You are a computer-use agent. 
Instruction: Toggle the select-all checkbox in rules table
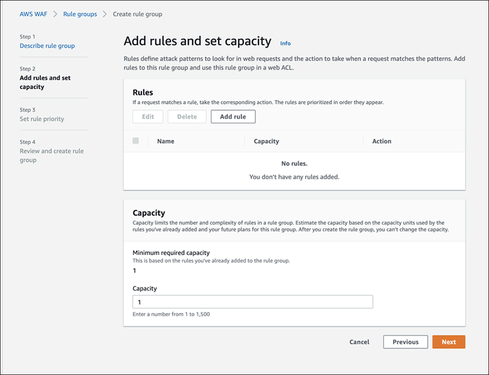136,141
